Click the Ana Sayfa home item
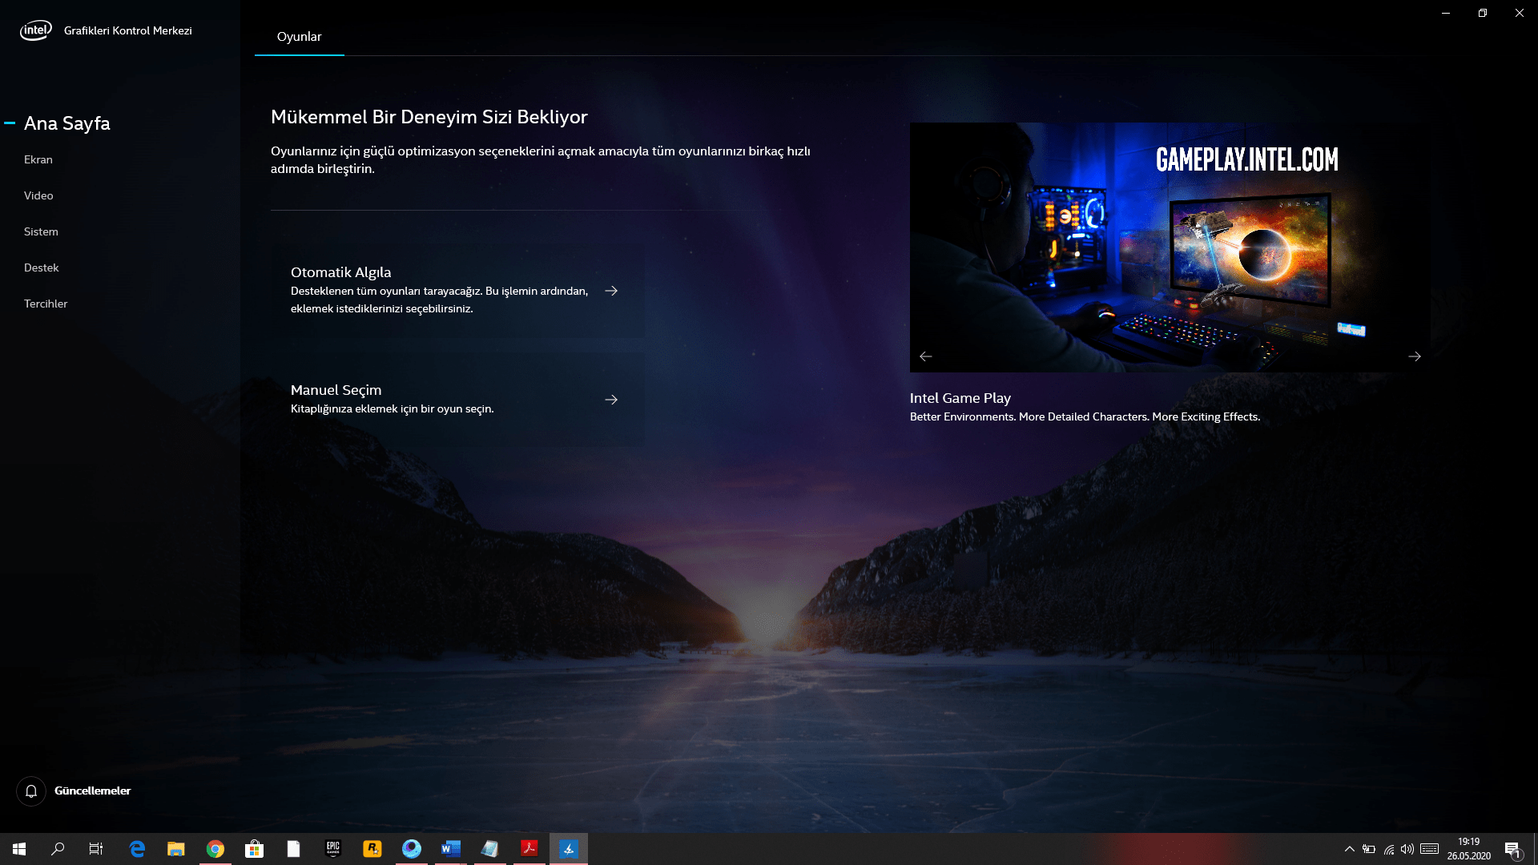Viewport: 1538px width, 865px height. 67,123
